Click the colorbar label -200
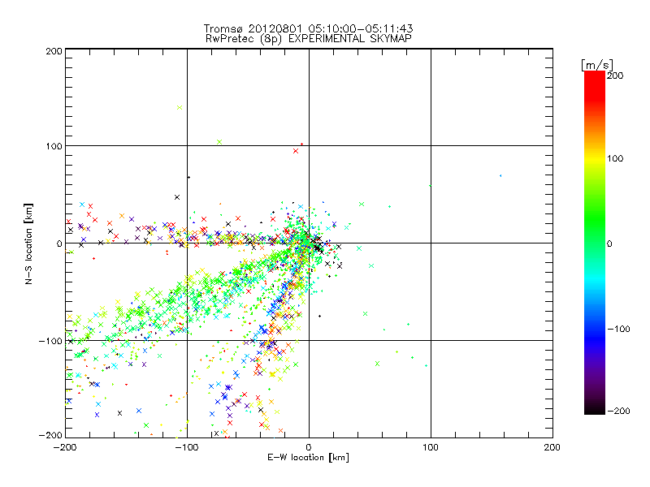650x487 pixels. [618, 411]
